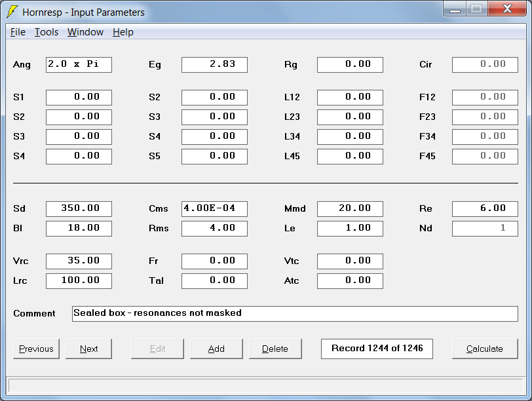Click the Comment label

[x=34, y=313]
